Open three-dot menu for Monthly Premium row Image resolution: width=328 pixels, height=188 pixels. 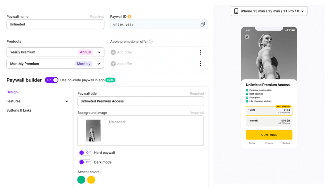coord(201,64)
